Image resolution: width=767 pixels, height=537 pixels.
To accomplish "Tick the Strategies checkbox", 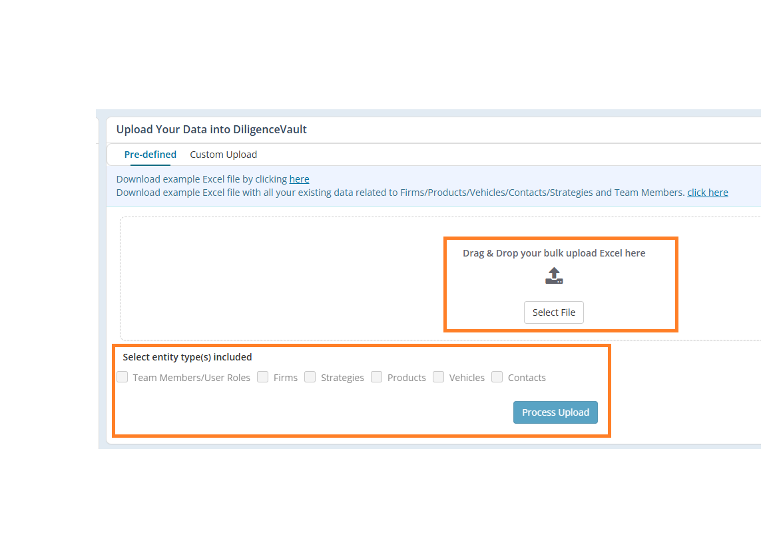I will pos(310,377).
